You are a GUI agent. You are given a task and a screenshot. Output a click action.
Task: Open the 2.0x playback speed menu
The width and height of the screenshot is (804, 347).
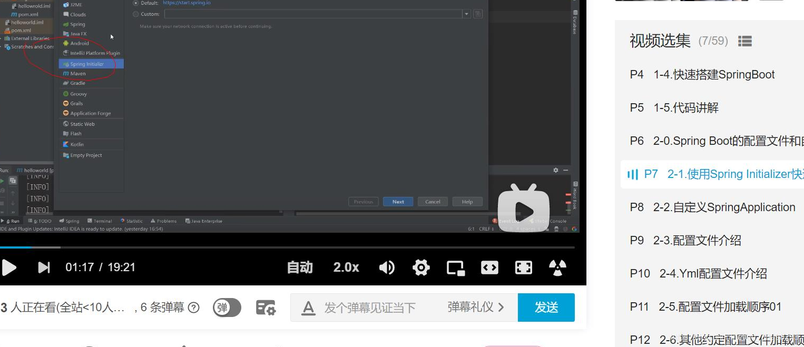coord(346,267)
